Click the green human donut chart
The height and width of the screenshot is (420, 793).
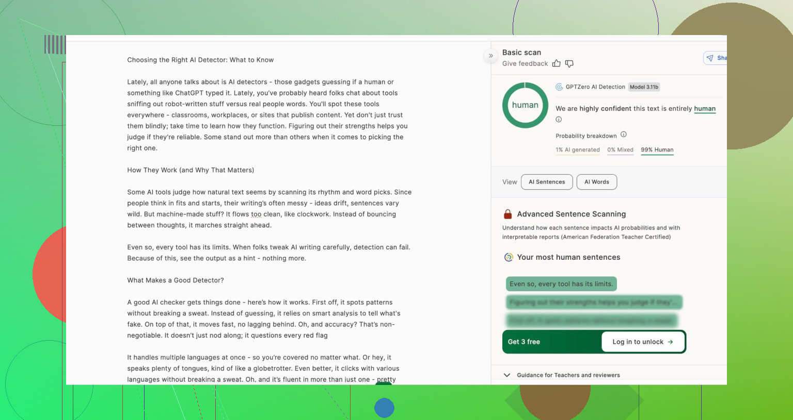[525, 105]
